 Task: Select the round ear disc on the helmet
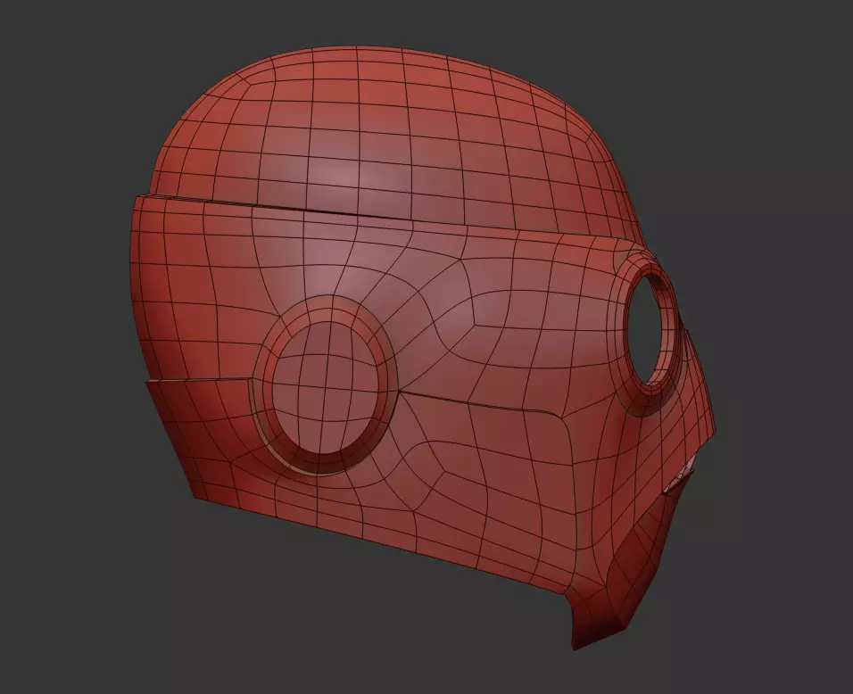[x=325, y=385]
